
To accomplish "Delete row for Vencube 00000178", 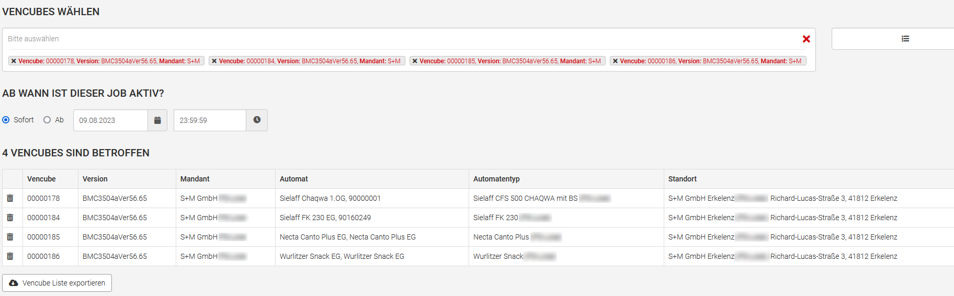I will [10, 198].
